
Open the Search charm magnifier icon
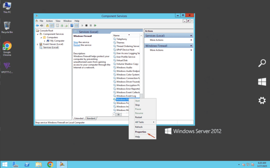coord(262,63)
